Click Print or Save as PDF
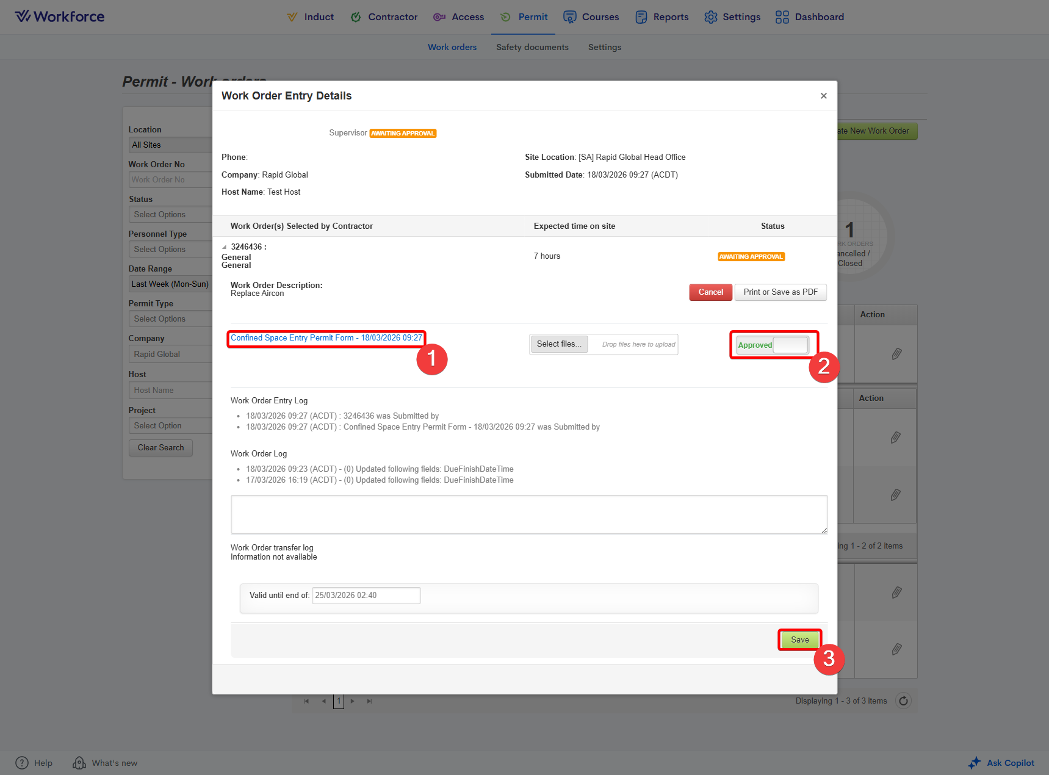The width and height of the screenshot is (1049, 775). coord(780,292)
